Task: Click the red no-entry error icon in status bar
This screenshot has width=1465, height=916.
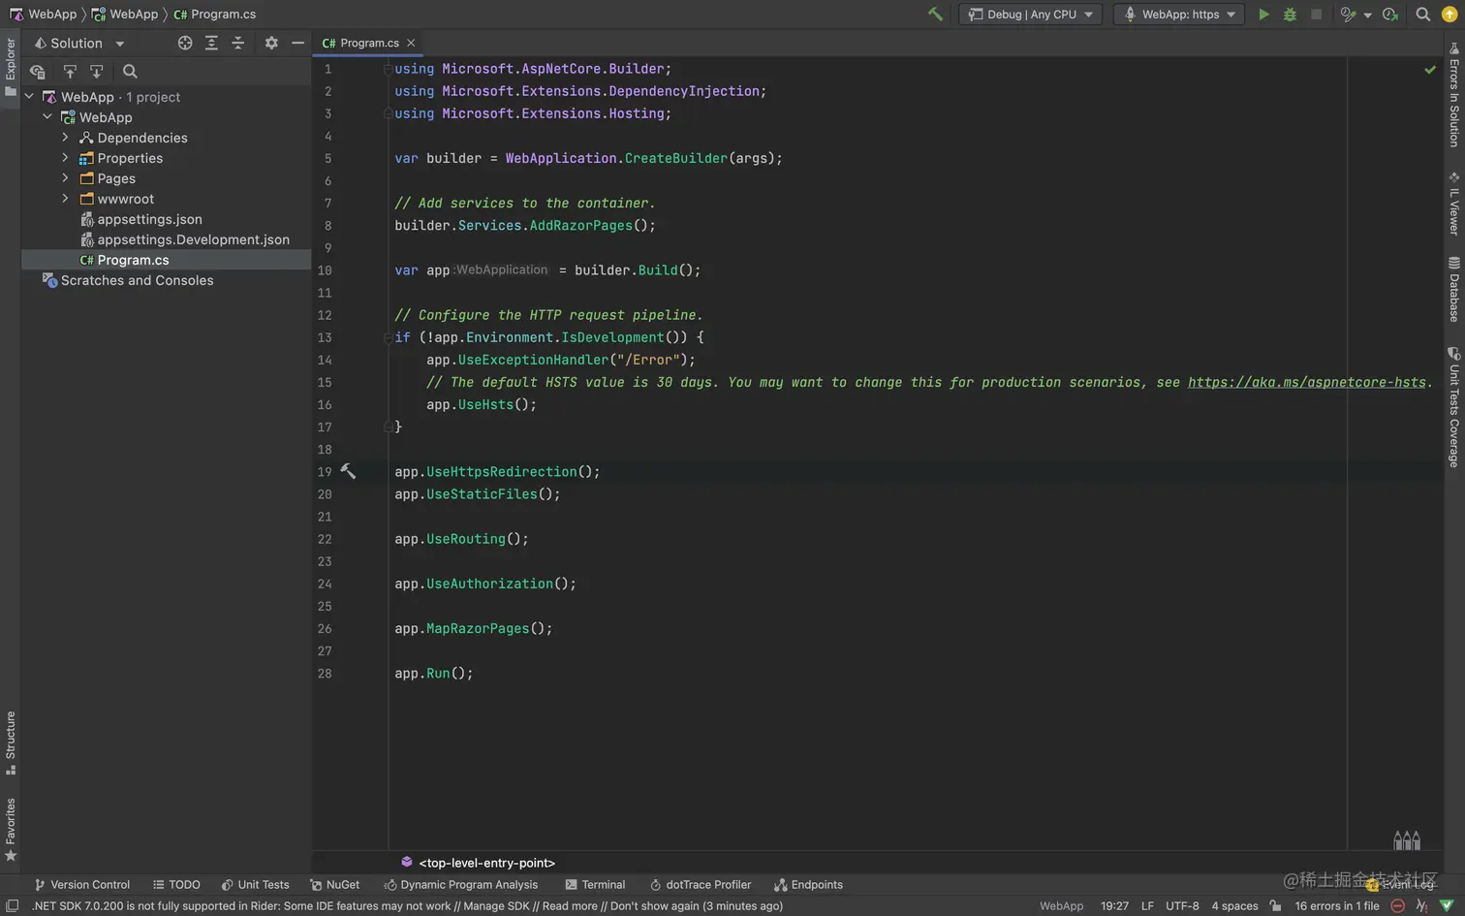Action: tap(1397, 905)
